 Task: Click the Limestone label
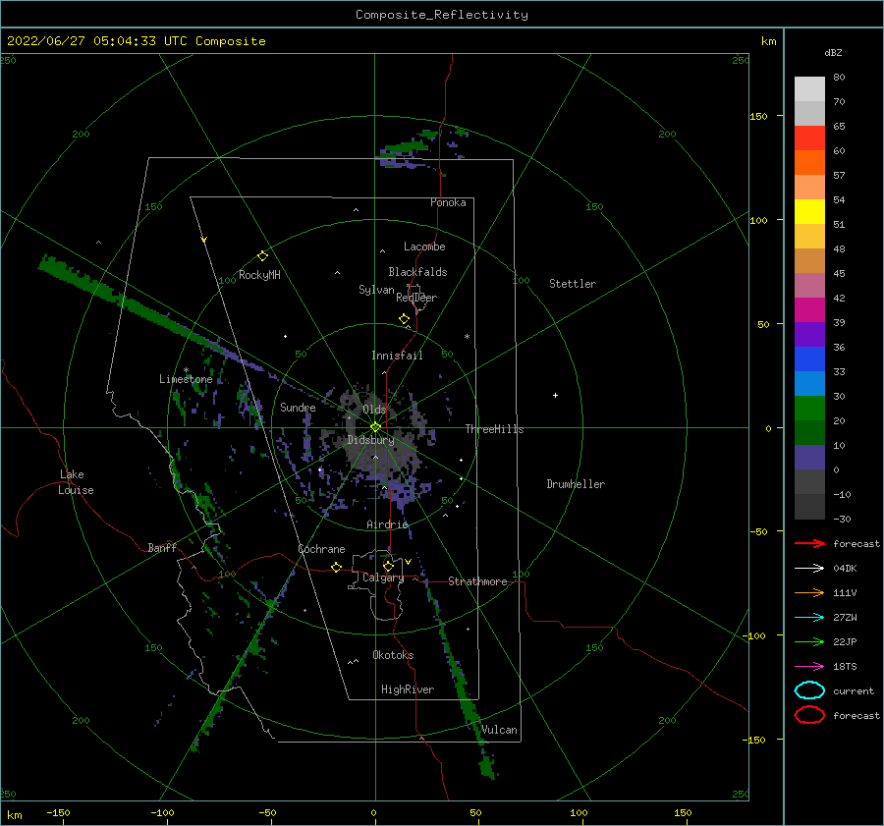(x=186, y=379)
